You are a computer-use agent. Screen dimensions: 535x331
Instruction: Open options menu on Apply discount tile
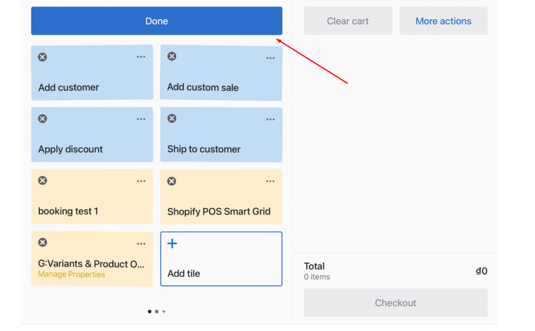point(141,119)
